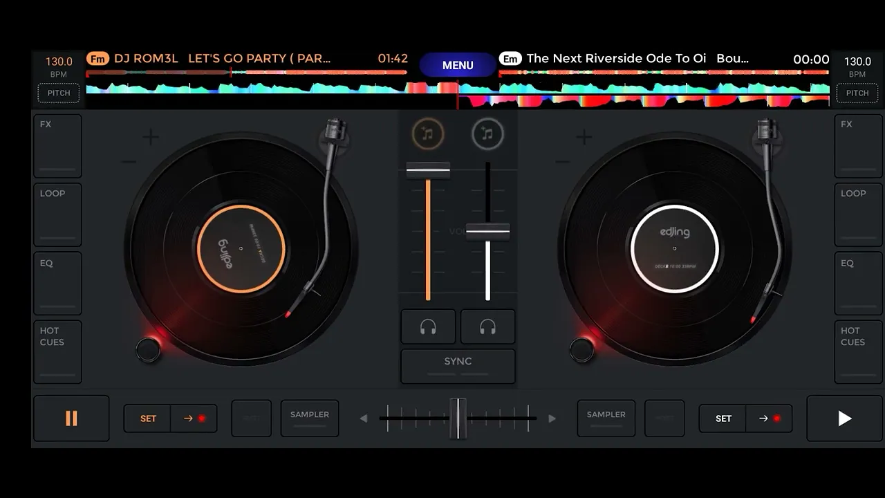The image size is (885, 498).
Task: Open the MENU button
Action: [x=458, y=65]
